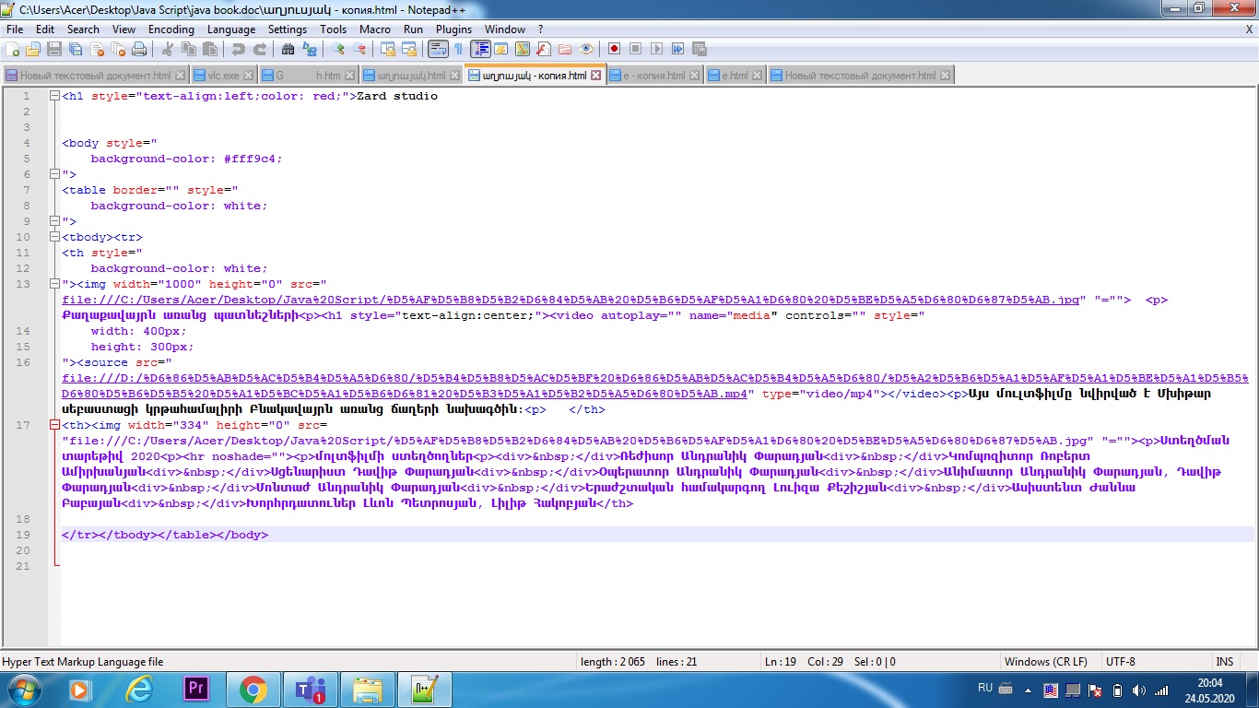Screen dimensions: 1259x708
Task: Open the Encoding menu
Action: 171,29
